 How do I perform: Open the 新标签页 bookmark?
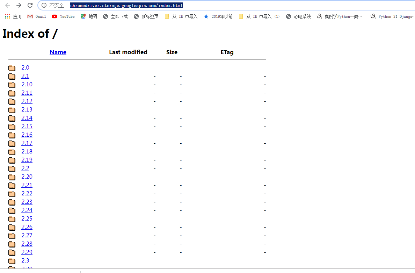(146, 16)
